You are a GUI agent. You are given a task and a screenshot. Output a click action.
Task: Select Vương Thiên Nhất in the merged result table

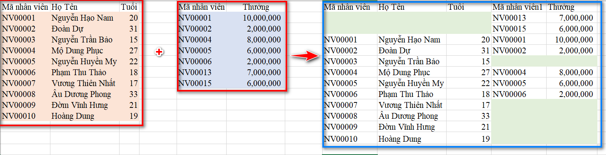tap(411, 105)
